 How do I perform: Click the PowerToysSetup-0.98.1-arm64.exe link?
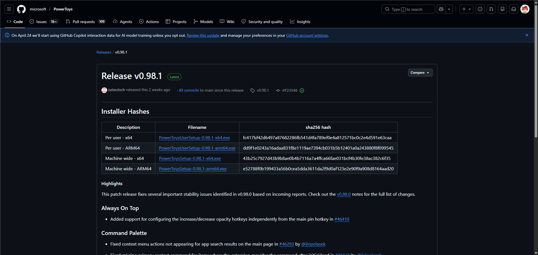(192, 169)
